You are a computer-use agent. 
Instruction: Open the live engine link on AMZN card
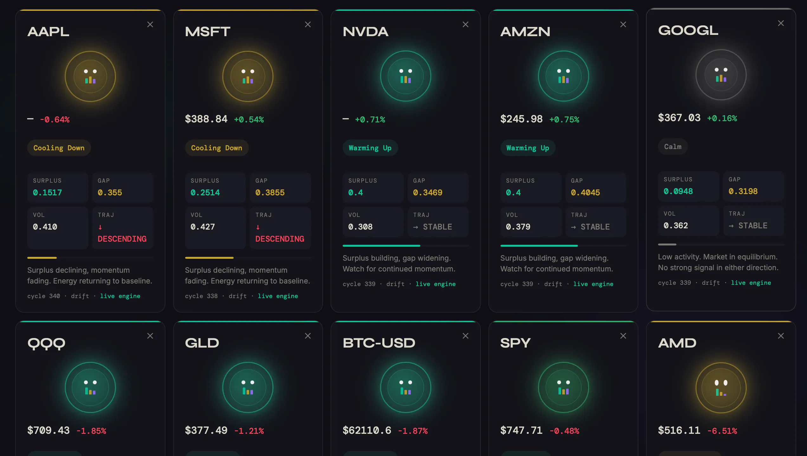(x=593, y=284)
